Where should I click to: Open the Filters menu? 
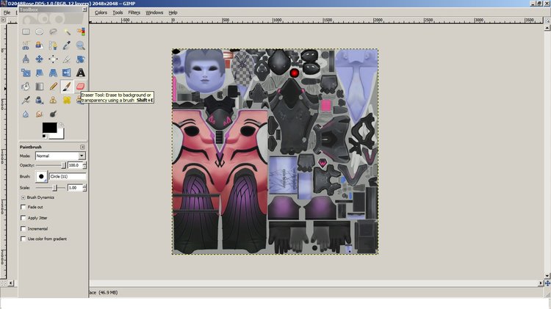134,12
